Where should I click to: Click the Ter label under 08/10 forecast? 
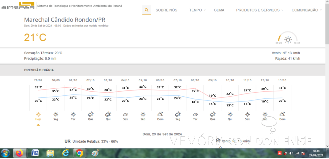(x=195, y=119)
